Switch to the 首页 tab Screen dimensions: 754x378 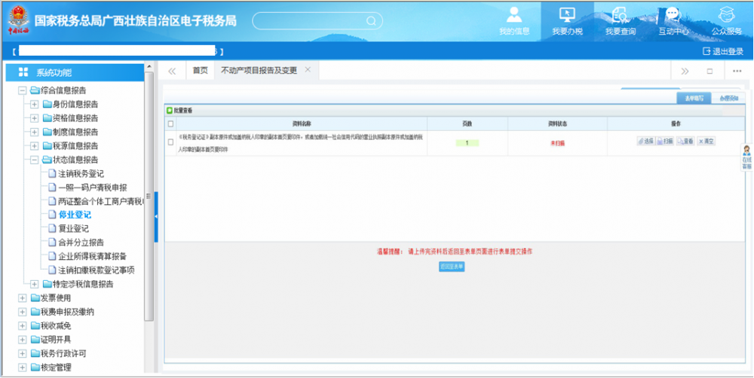point(200,71)
